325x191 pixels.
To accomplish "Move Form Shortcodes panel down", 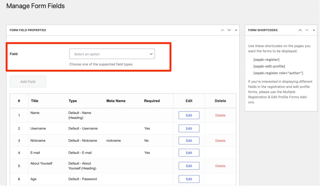I will 307,30.
